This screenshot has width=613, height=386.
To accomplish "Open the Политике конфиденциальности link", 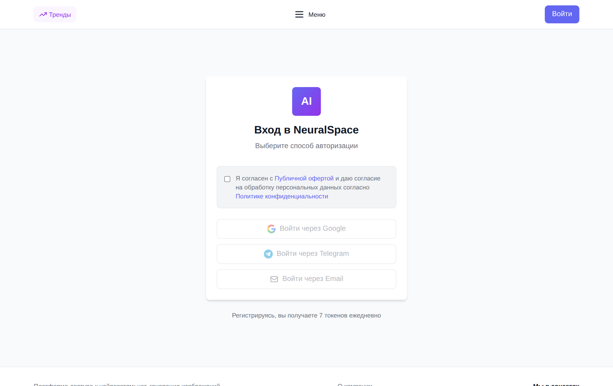I will click(x=282, y=196).
